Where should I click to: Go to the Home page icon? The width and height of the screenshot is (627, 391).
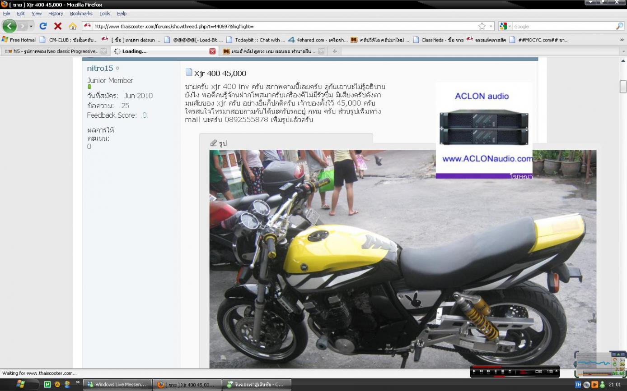[x=72, y=26]
